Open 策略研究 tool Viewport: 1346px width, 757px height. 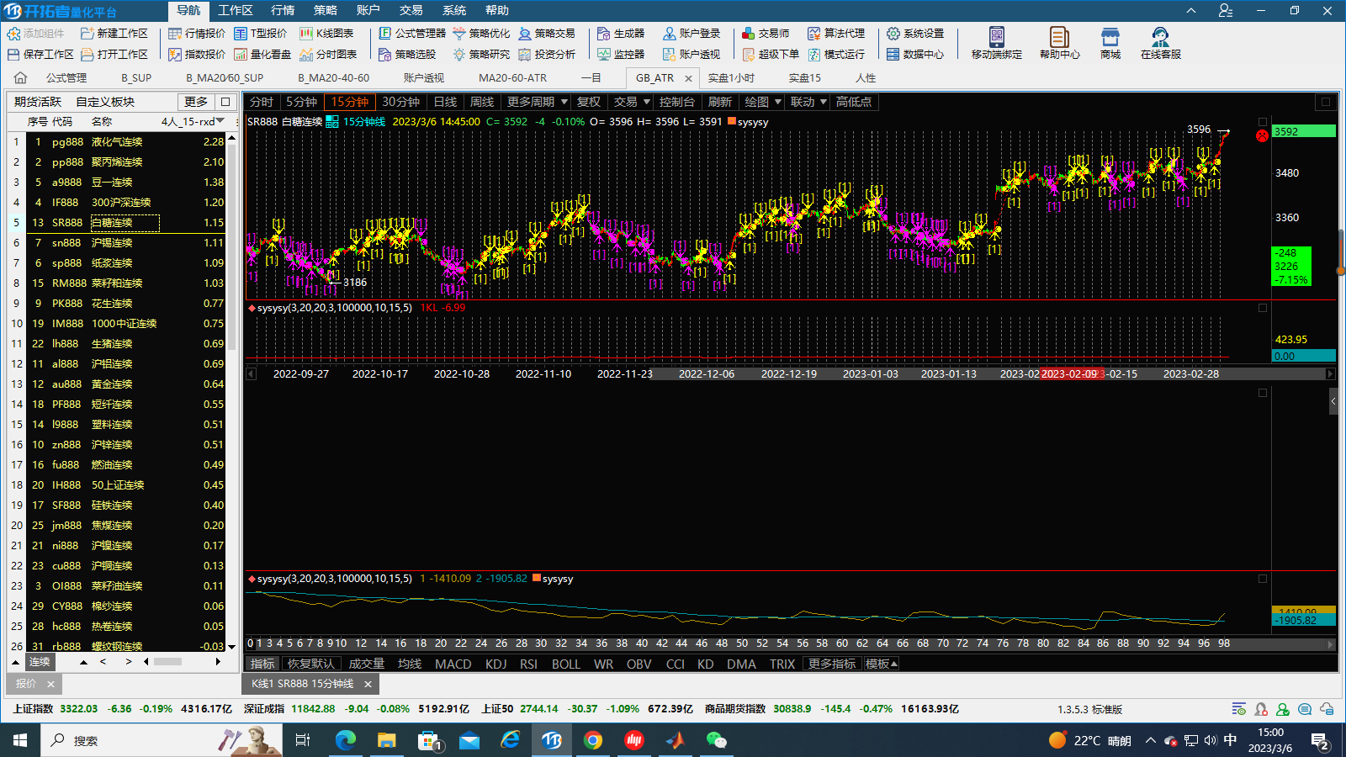(481, 54)
